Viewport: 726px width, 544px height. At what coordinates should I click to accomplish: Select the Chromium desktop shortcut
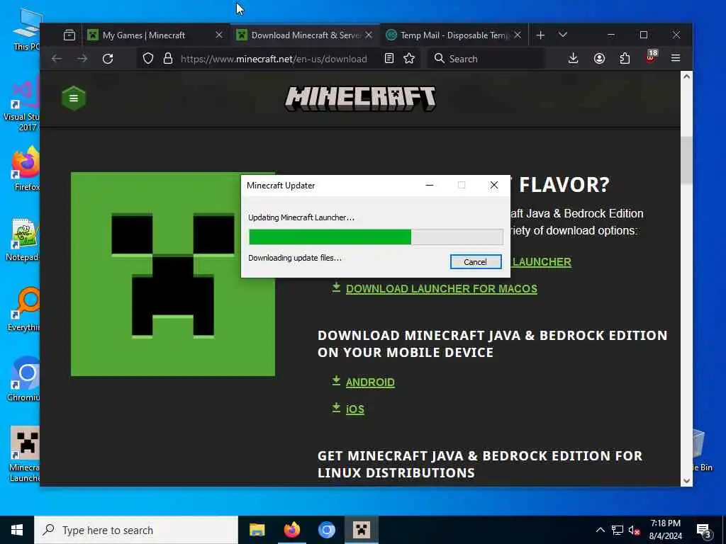[23, 380]
